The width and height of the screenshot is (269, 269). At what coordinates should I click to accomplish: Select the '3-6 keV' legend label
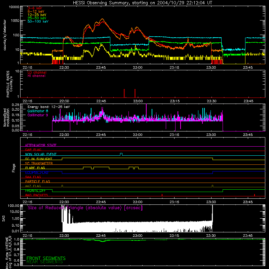(35, 8)
